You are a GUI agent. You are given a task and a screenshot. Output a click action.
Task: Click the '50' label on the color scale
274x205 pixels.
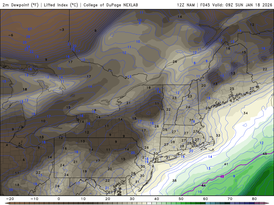181,199
